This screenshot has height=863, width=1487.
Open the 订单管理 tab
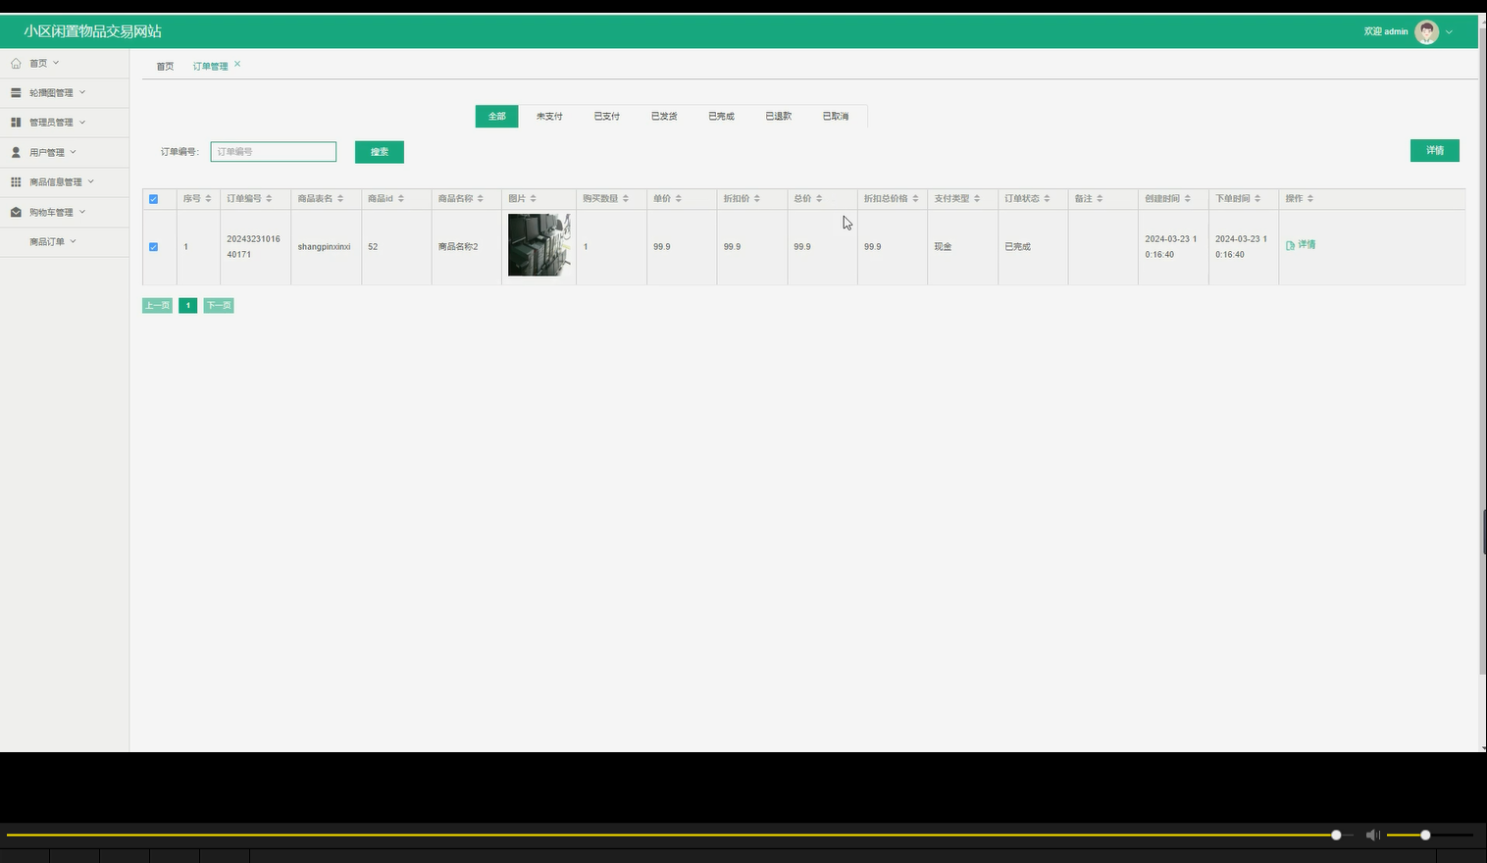209,66
